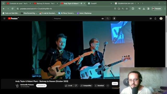Reload the page with refresh icon
This screenshot has width=167, height=94.
point(13,9)
